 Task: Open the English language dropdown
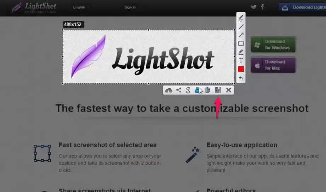[81, 7]
